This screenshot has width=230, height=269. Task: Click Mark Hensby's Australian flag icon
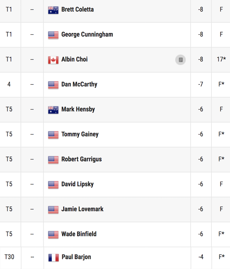click(x=53, y=110)
